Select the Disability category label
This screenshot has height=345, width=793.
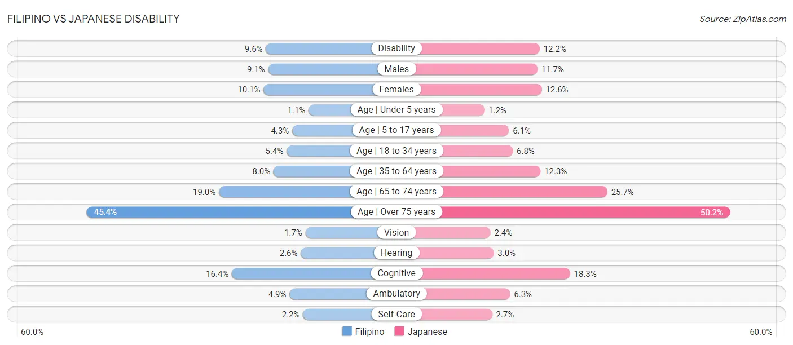pos(396,48)
